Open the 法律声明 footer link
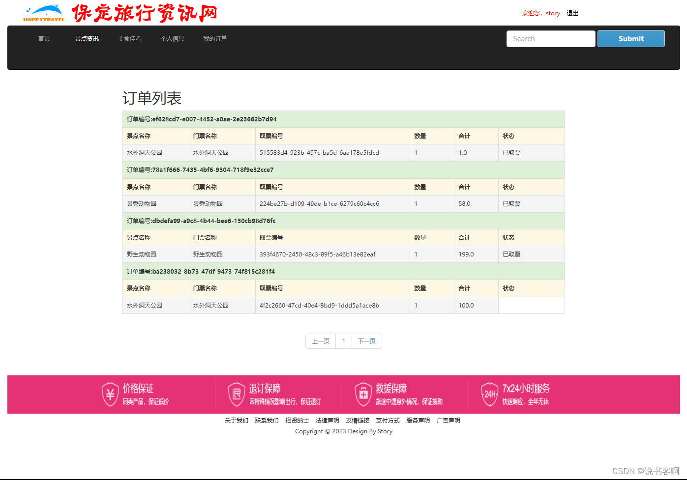Image resolution: width=687 pixels, height=480 pixels. (x=328, y=421)
